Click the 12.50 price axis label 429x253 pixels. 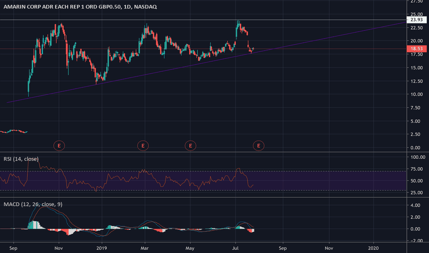[417, 81]
